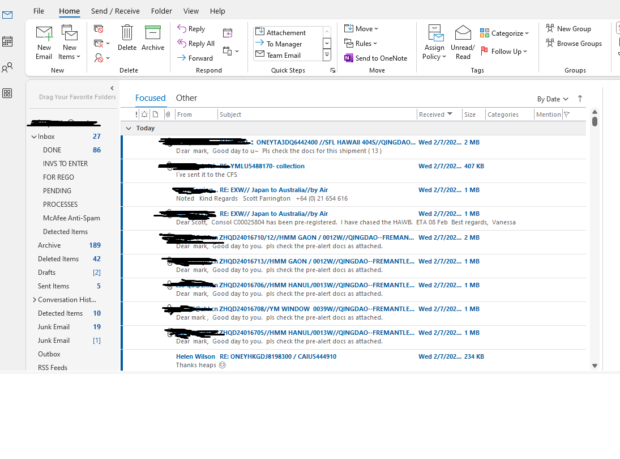Open Junk options dropdown in Delete group
The image size is (620, 459).
[101, 58]
